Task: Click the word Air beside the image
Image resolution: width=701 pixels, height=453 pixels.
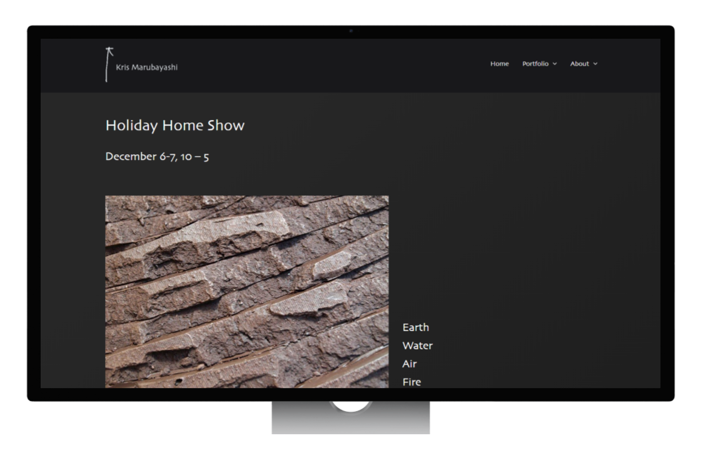Action: (x=409, y=364)
